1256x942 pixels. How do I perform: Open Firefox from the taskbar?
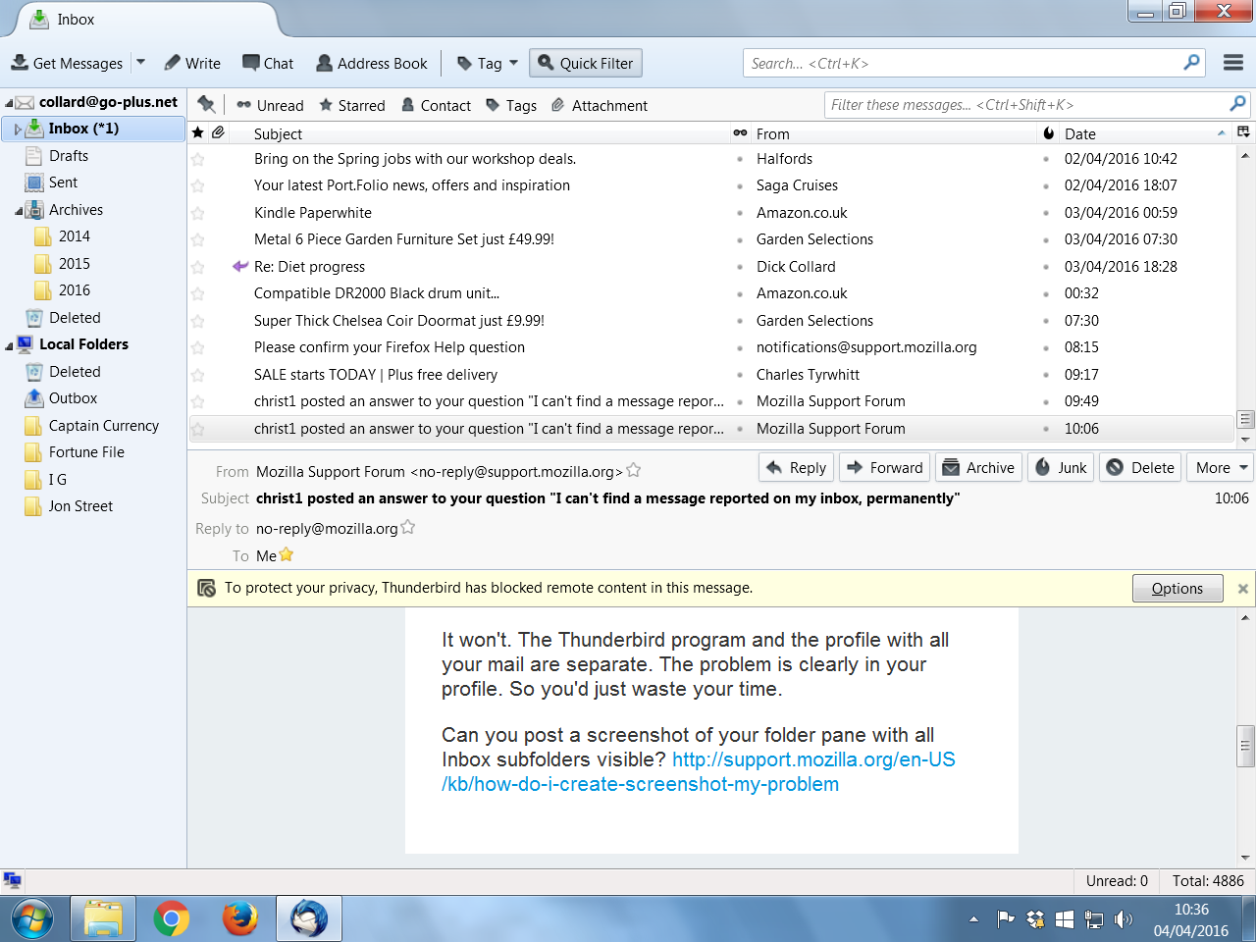[239, 919]
